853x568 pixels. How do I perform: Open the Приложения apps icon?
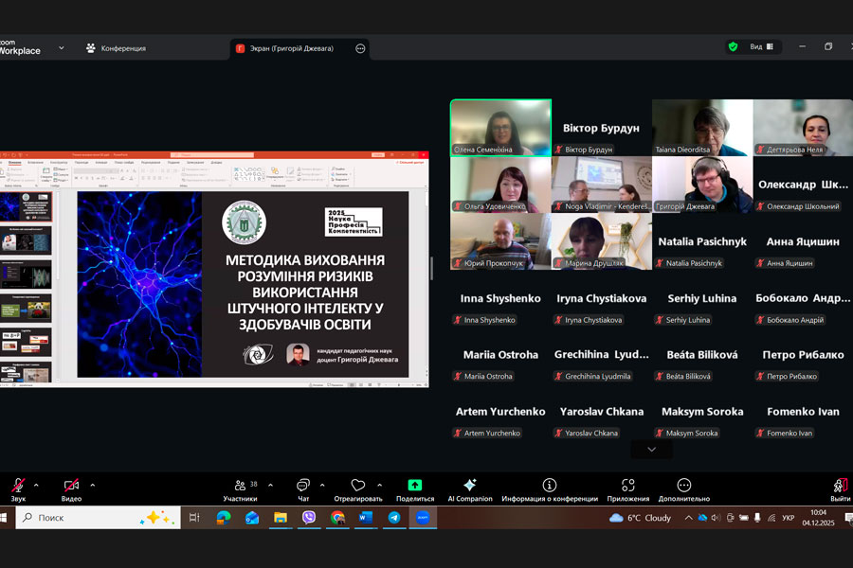628,487
